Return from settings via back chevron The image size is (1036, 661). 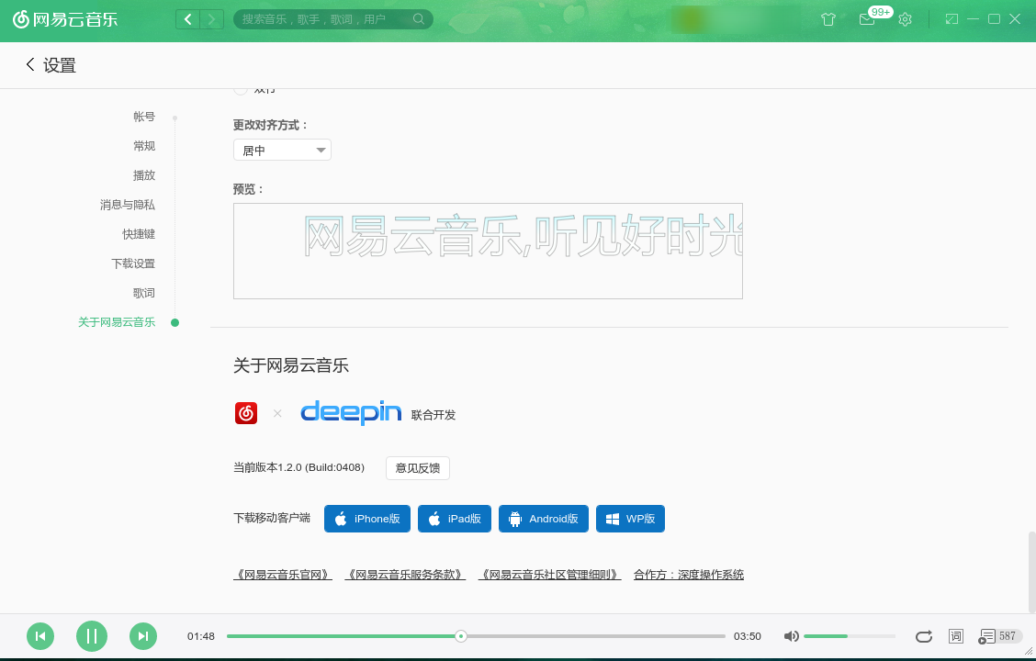(x=29, y=64)
